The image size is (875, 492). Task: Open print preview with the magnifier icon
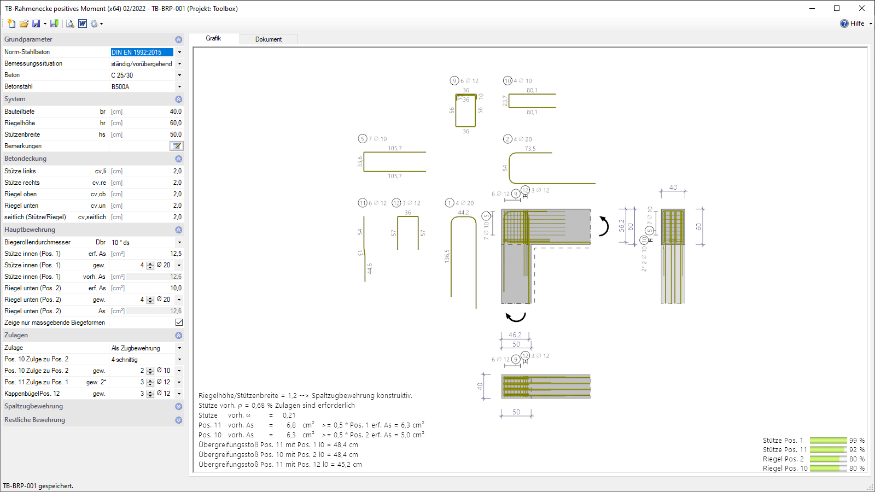point(70,24)
